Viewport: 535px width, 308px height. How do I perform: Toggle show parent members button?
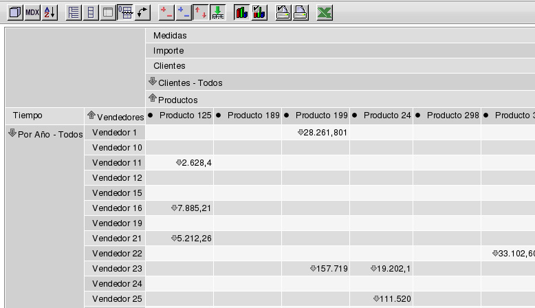(74, 12)
